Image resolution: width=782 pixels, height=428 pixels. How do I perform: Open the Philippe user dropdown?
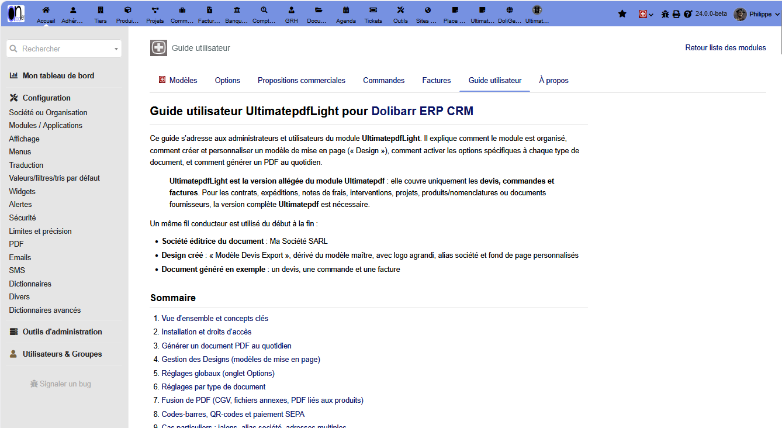tap(757, 14)
